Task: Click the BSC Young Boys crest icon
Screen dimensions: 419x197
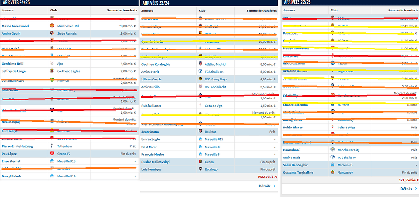Action: point(200,79)
